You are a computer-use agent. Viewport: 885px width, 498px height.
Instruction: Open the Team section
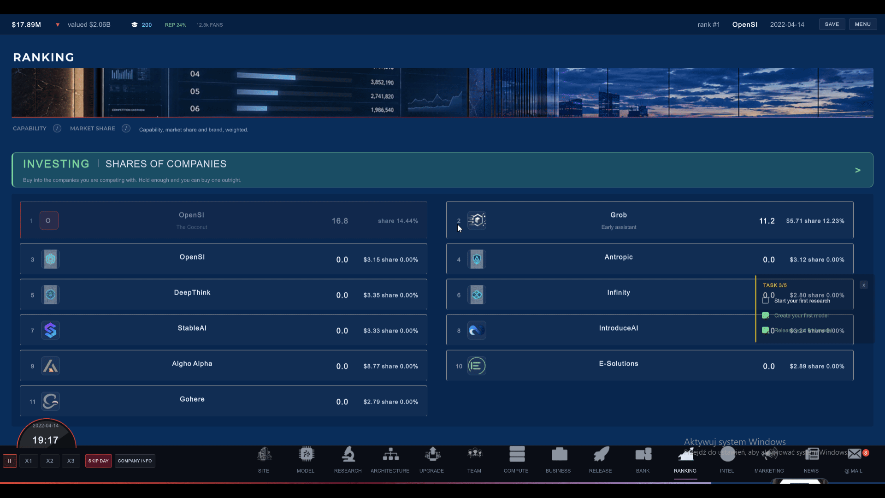coord(474,460)
